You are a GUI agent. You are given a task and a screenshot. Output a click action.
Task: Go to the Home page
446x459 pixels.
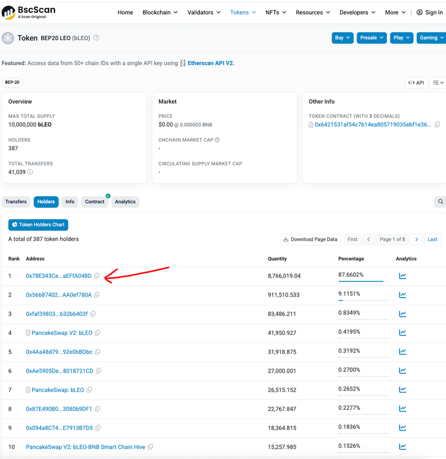(125, 12)
